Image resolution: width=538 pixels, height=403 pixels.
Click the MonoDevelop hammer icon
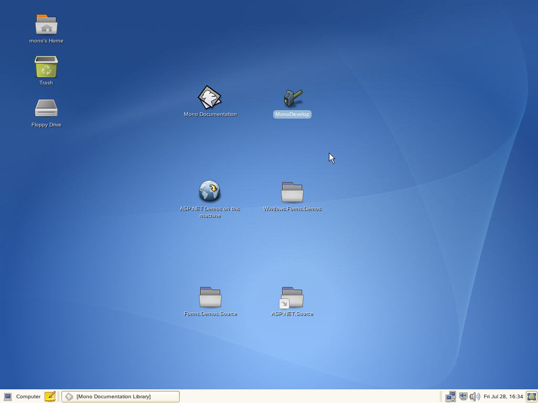pyautogui.click(x=293, y=98)
